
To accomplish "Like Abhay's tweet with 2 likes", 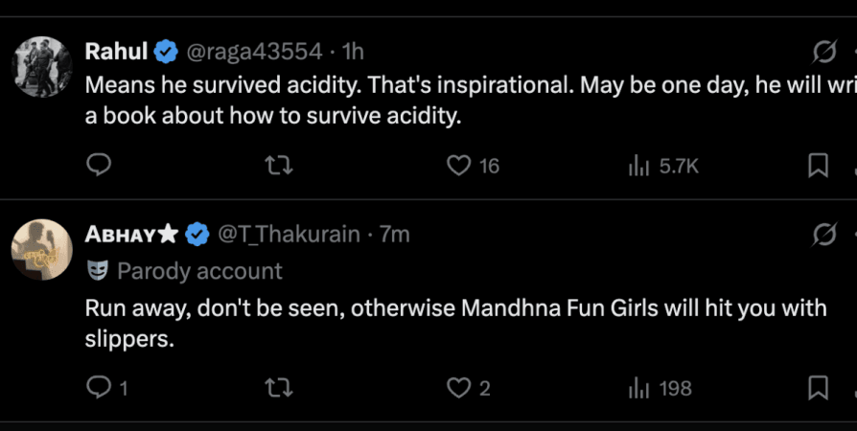I will (459, 388).
